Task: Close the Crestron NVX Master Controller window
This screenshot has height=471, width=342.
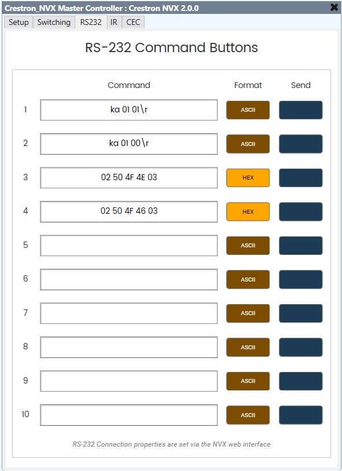Action: [333, 8]
